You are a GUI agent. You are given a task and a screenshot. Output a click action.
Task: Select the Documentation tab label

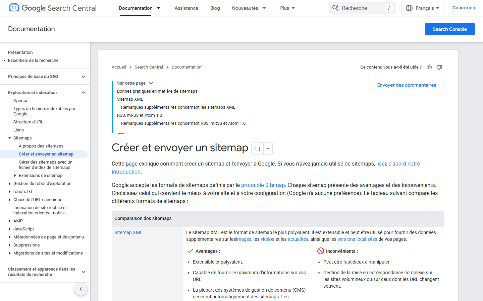click(136, 8)
